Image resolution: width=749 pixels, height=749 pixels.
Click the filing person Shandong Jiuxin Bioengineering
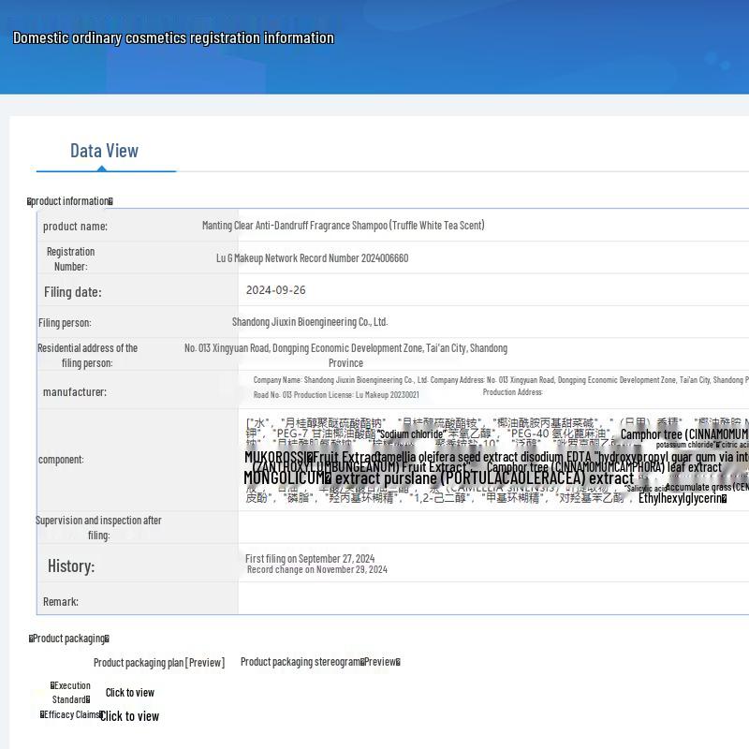point(309,322)
